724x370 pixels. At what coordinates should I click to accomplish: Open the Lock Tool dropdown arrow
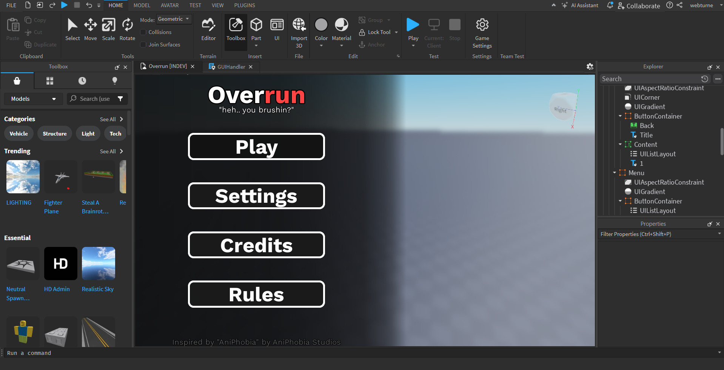(396, 32)
